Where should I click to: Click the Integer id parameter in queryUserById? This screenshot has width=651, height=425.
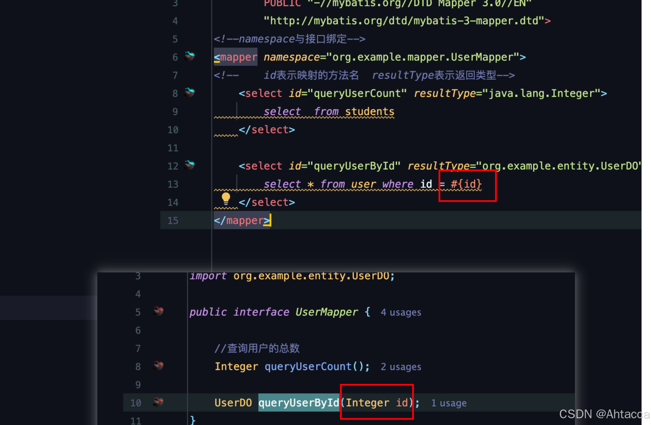pyautogui.click(x=376, y=403)
